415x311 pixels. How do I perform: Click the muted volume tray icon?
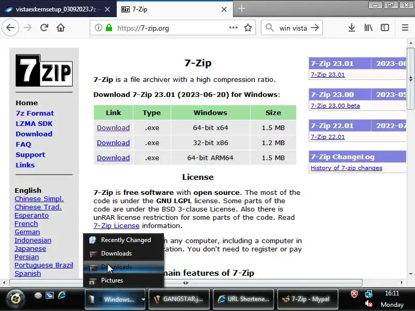pyautogui.click(x=368, y=304)
